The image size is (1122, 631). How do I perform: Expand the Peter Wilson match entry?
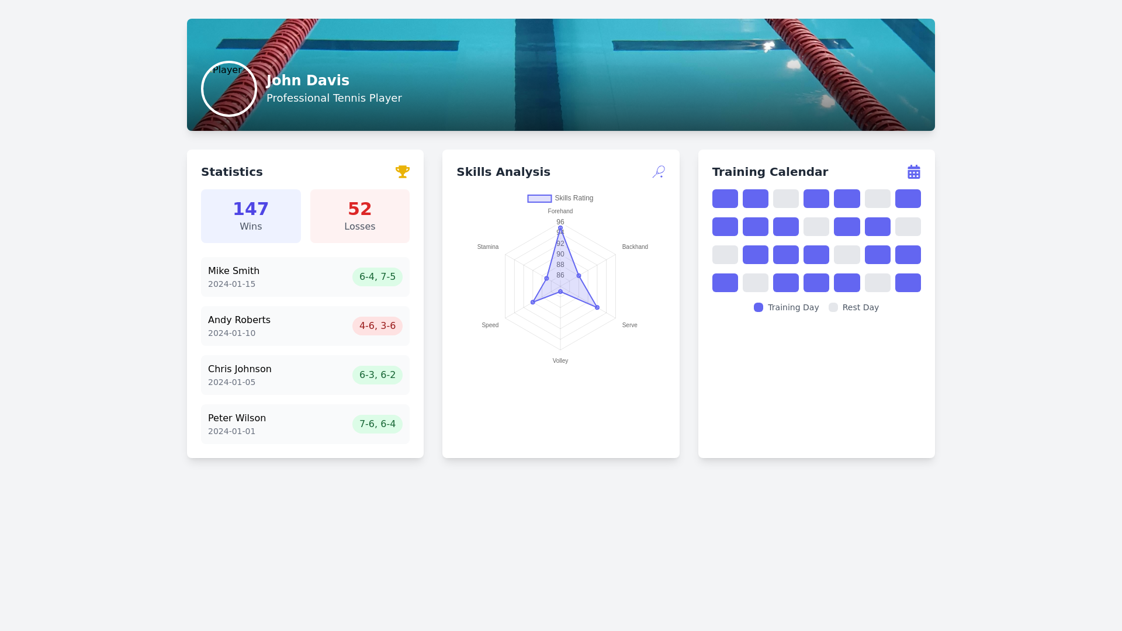[305, 424]
